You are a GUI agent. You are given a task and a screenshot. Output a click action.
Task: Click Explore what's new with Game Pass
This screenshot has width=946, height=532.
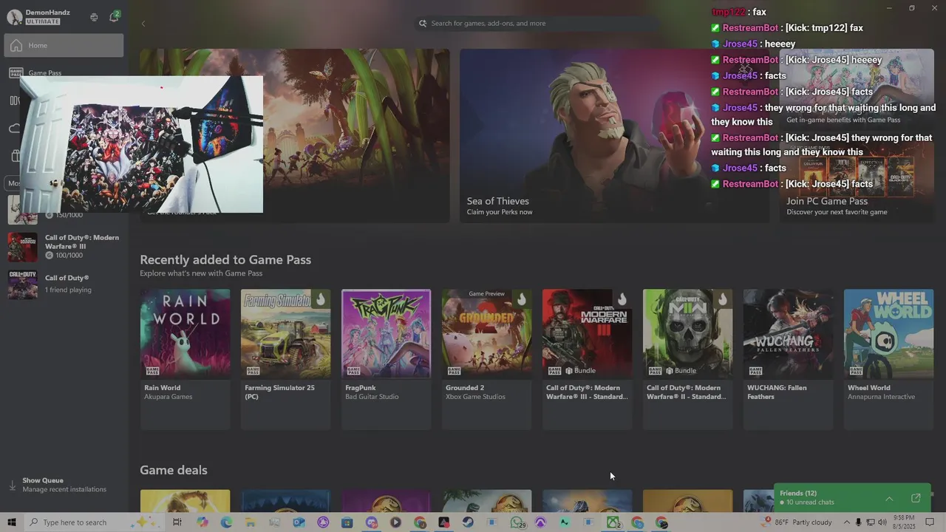[201, 273]
